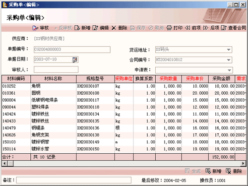Click the unit price cell 10.0000
The image size is (248, 186).
195,86
